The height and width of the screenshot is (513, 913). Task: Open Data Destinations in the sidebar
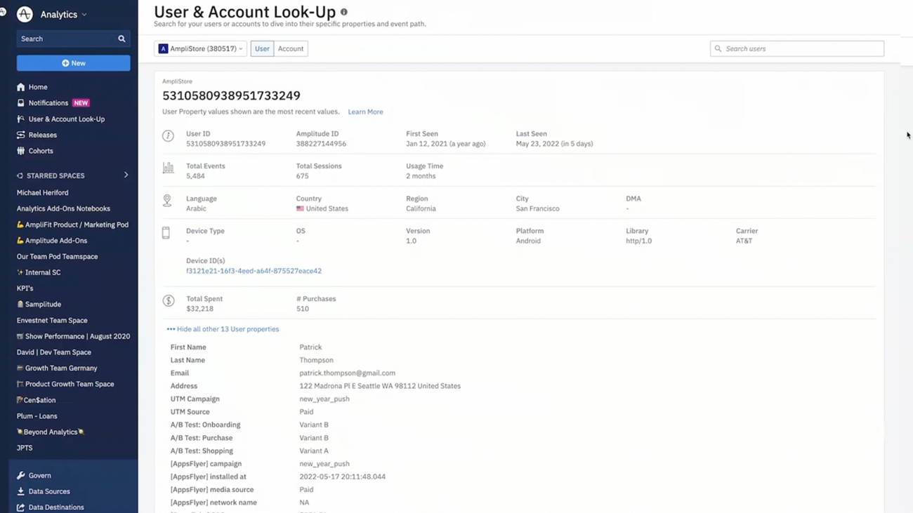pyautogui.click(x=55, y=507)
